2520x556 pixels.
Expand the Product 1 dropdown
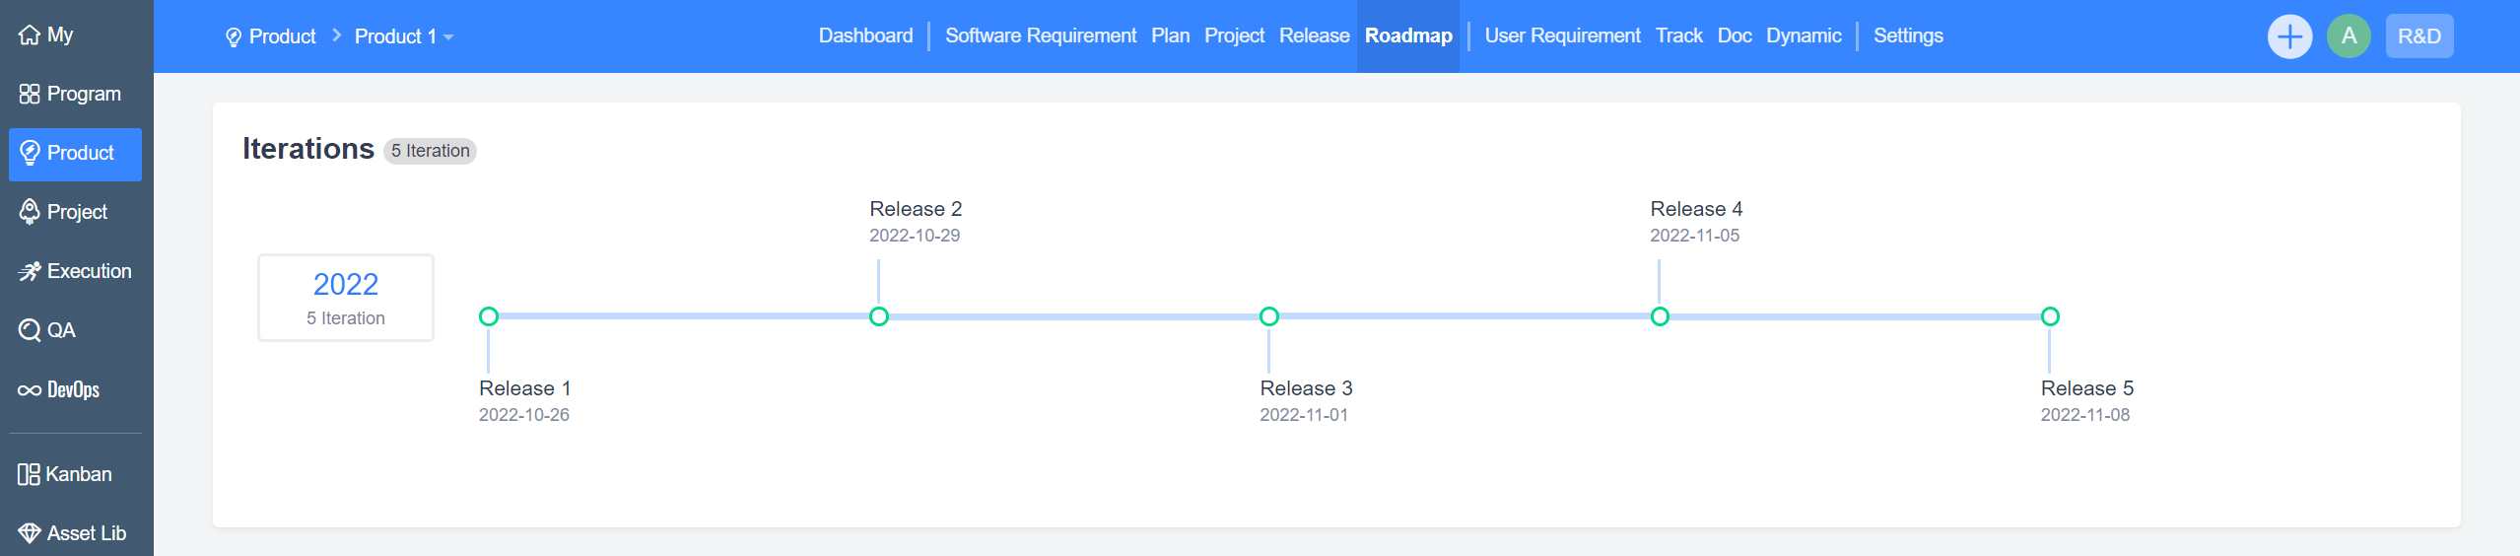coord(403,36)
